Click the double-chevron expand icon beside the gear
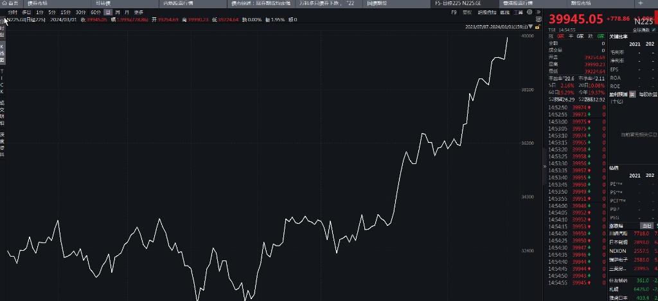Viewport: 658px width, 301px height. [x=537, y=12]
